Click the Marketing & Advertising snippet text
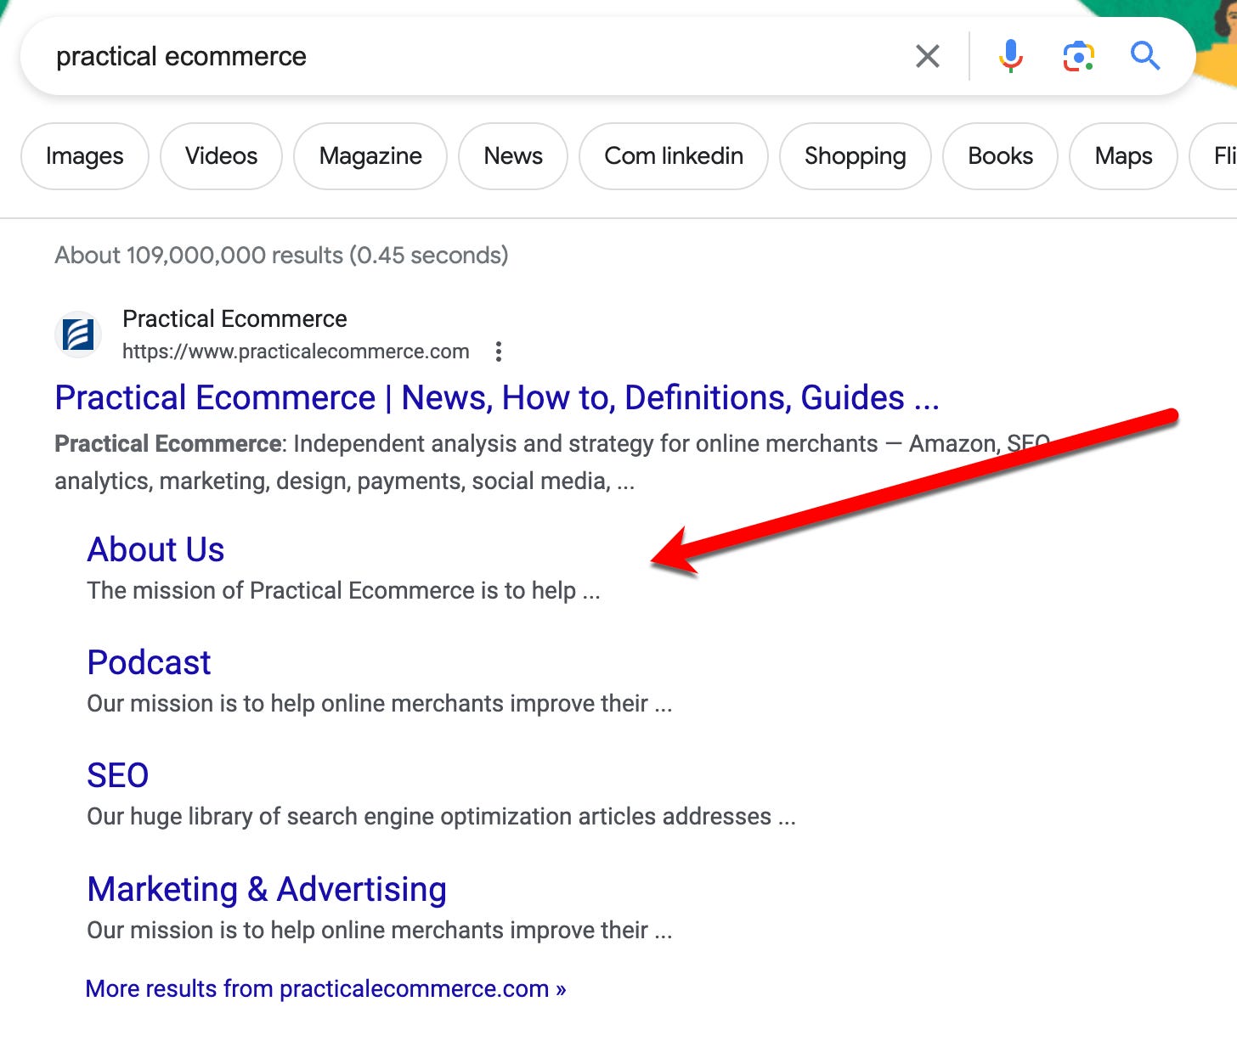Image resolution: width=1237 pixels, height=1041 pixels. point(380,931)
